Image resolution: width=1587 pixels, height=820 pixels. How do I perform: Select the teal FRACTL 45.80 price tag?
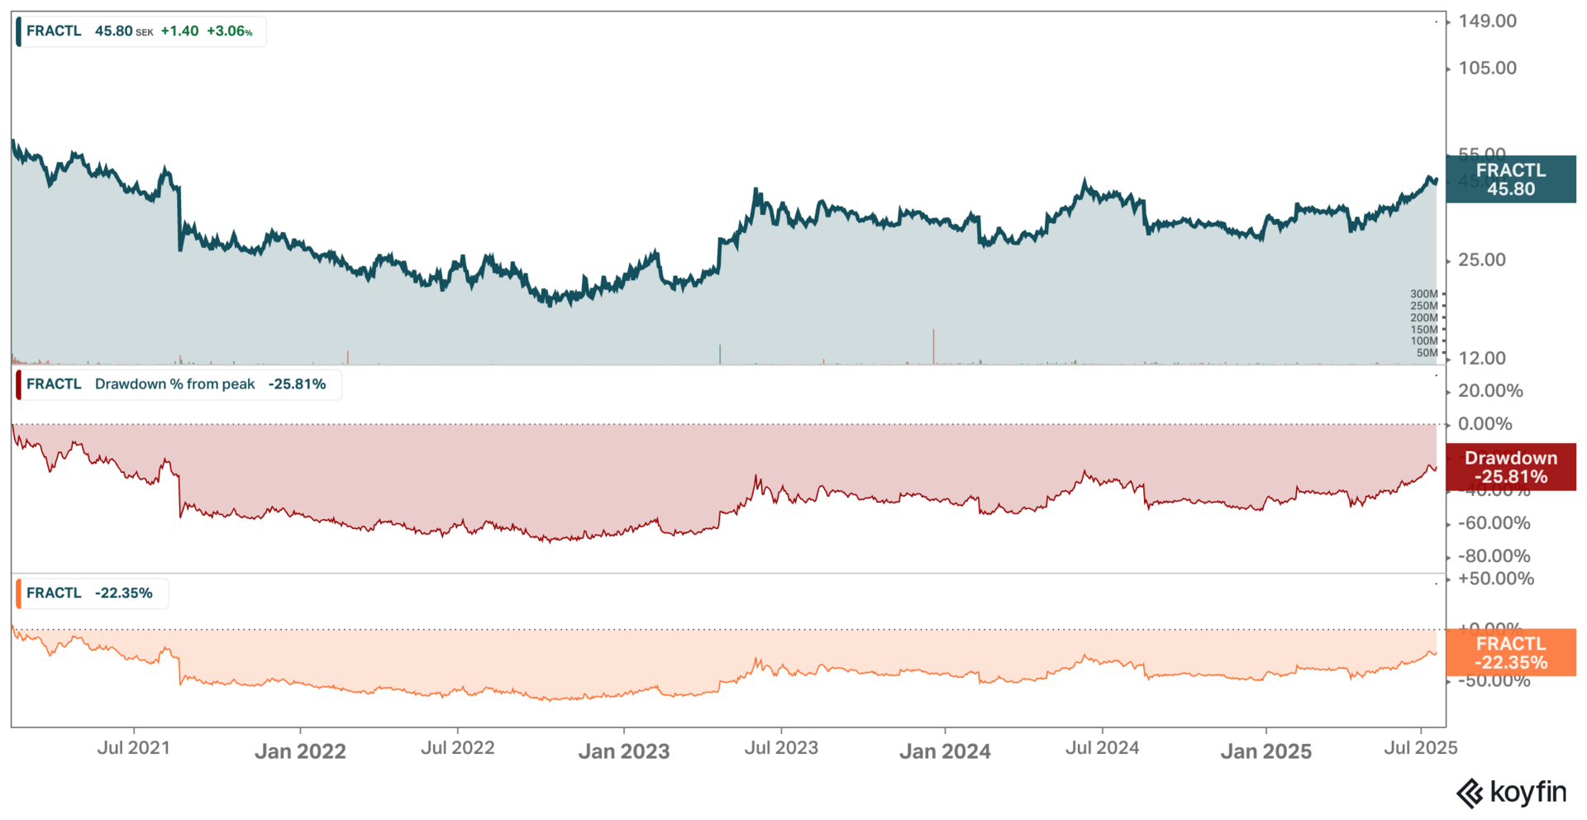[x=1511, y=179]
